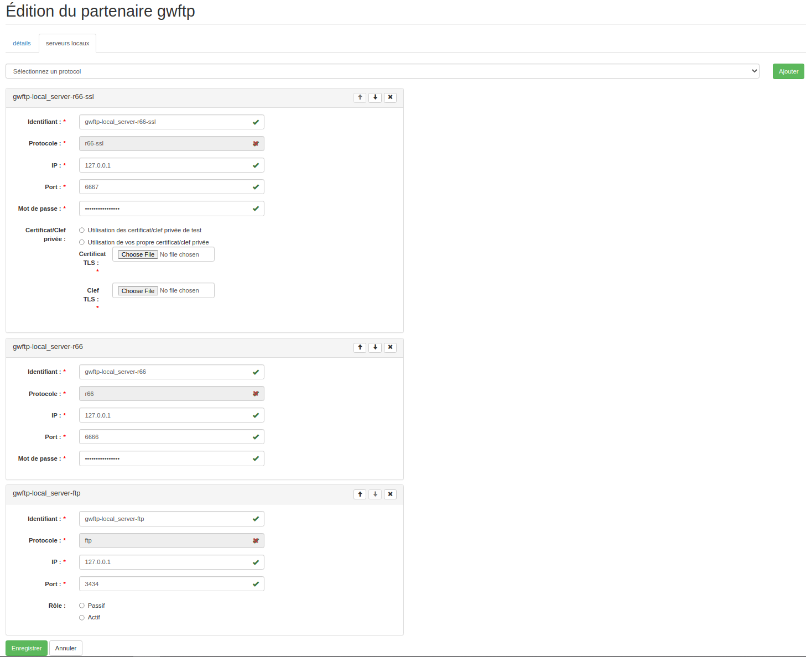The width and height of the screenshot is (806, 657).
Task: Click the Protocole field showing r66
Action: [x=171, y=394]
